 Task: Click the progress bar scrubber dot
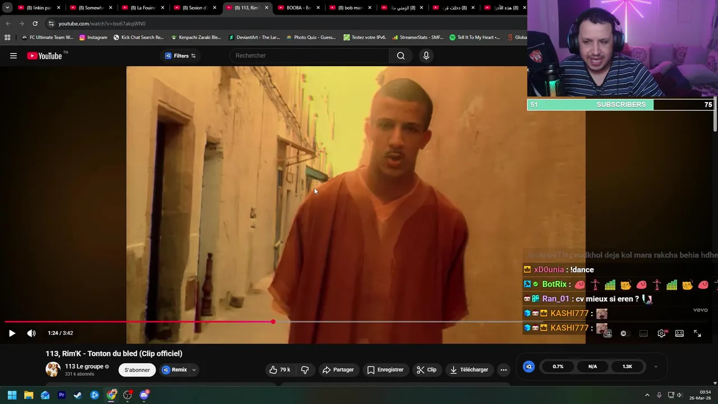pos(273,322)
